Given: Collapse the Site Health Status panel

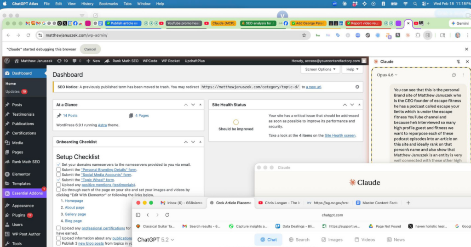Looking at the screenshot, I should 359,105.
